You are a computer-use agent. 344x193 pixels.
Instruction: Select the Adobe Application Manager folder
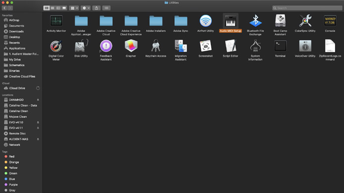(81, 21)
